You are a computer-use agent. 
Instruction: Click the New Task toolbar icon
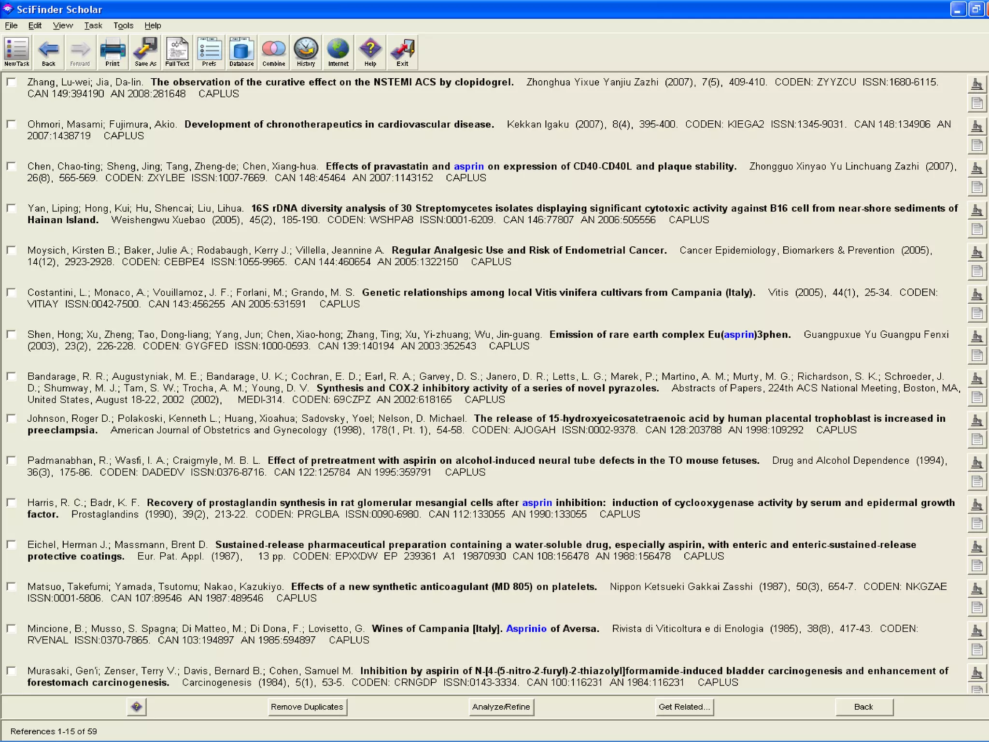tap(16, 52)
